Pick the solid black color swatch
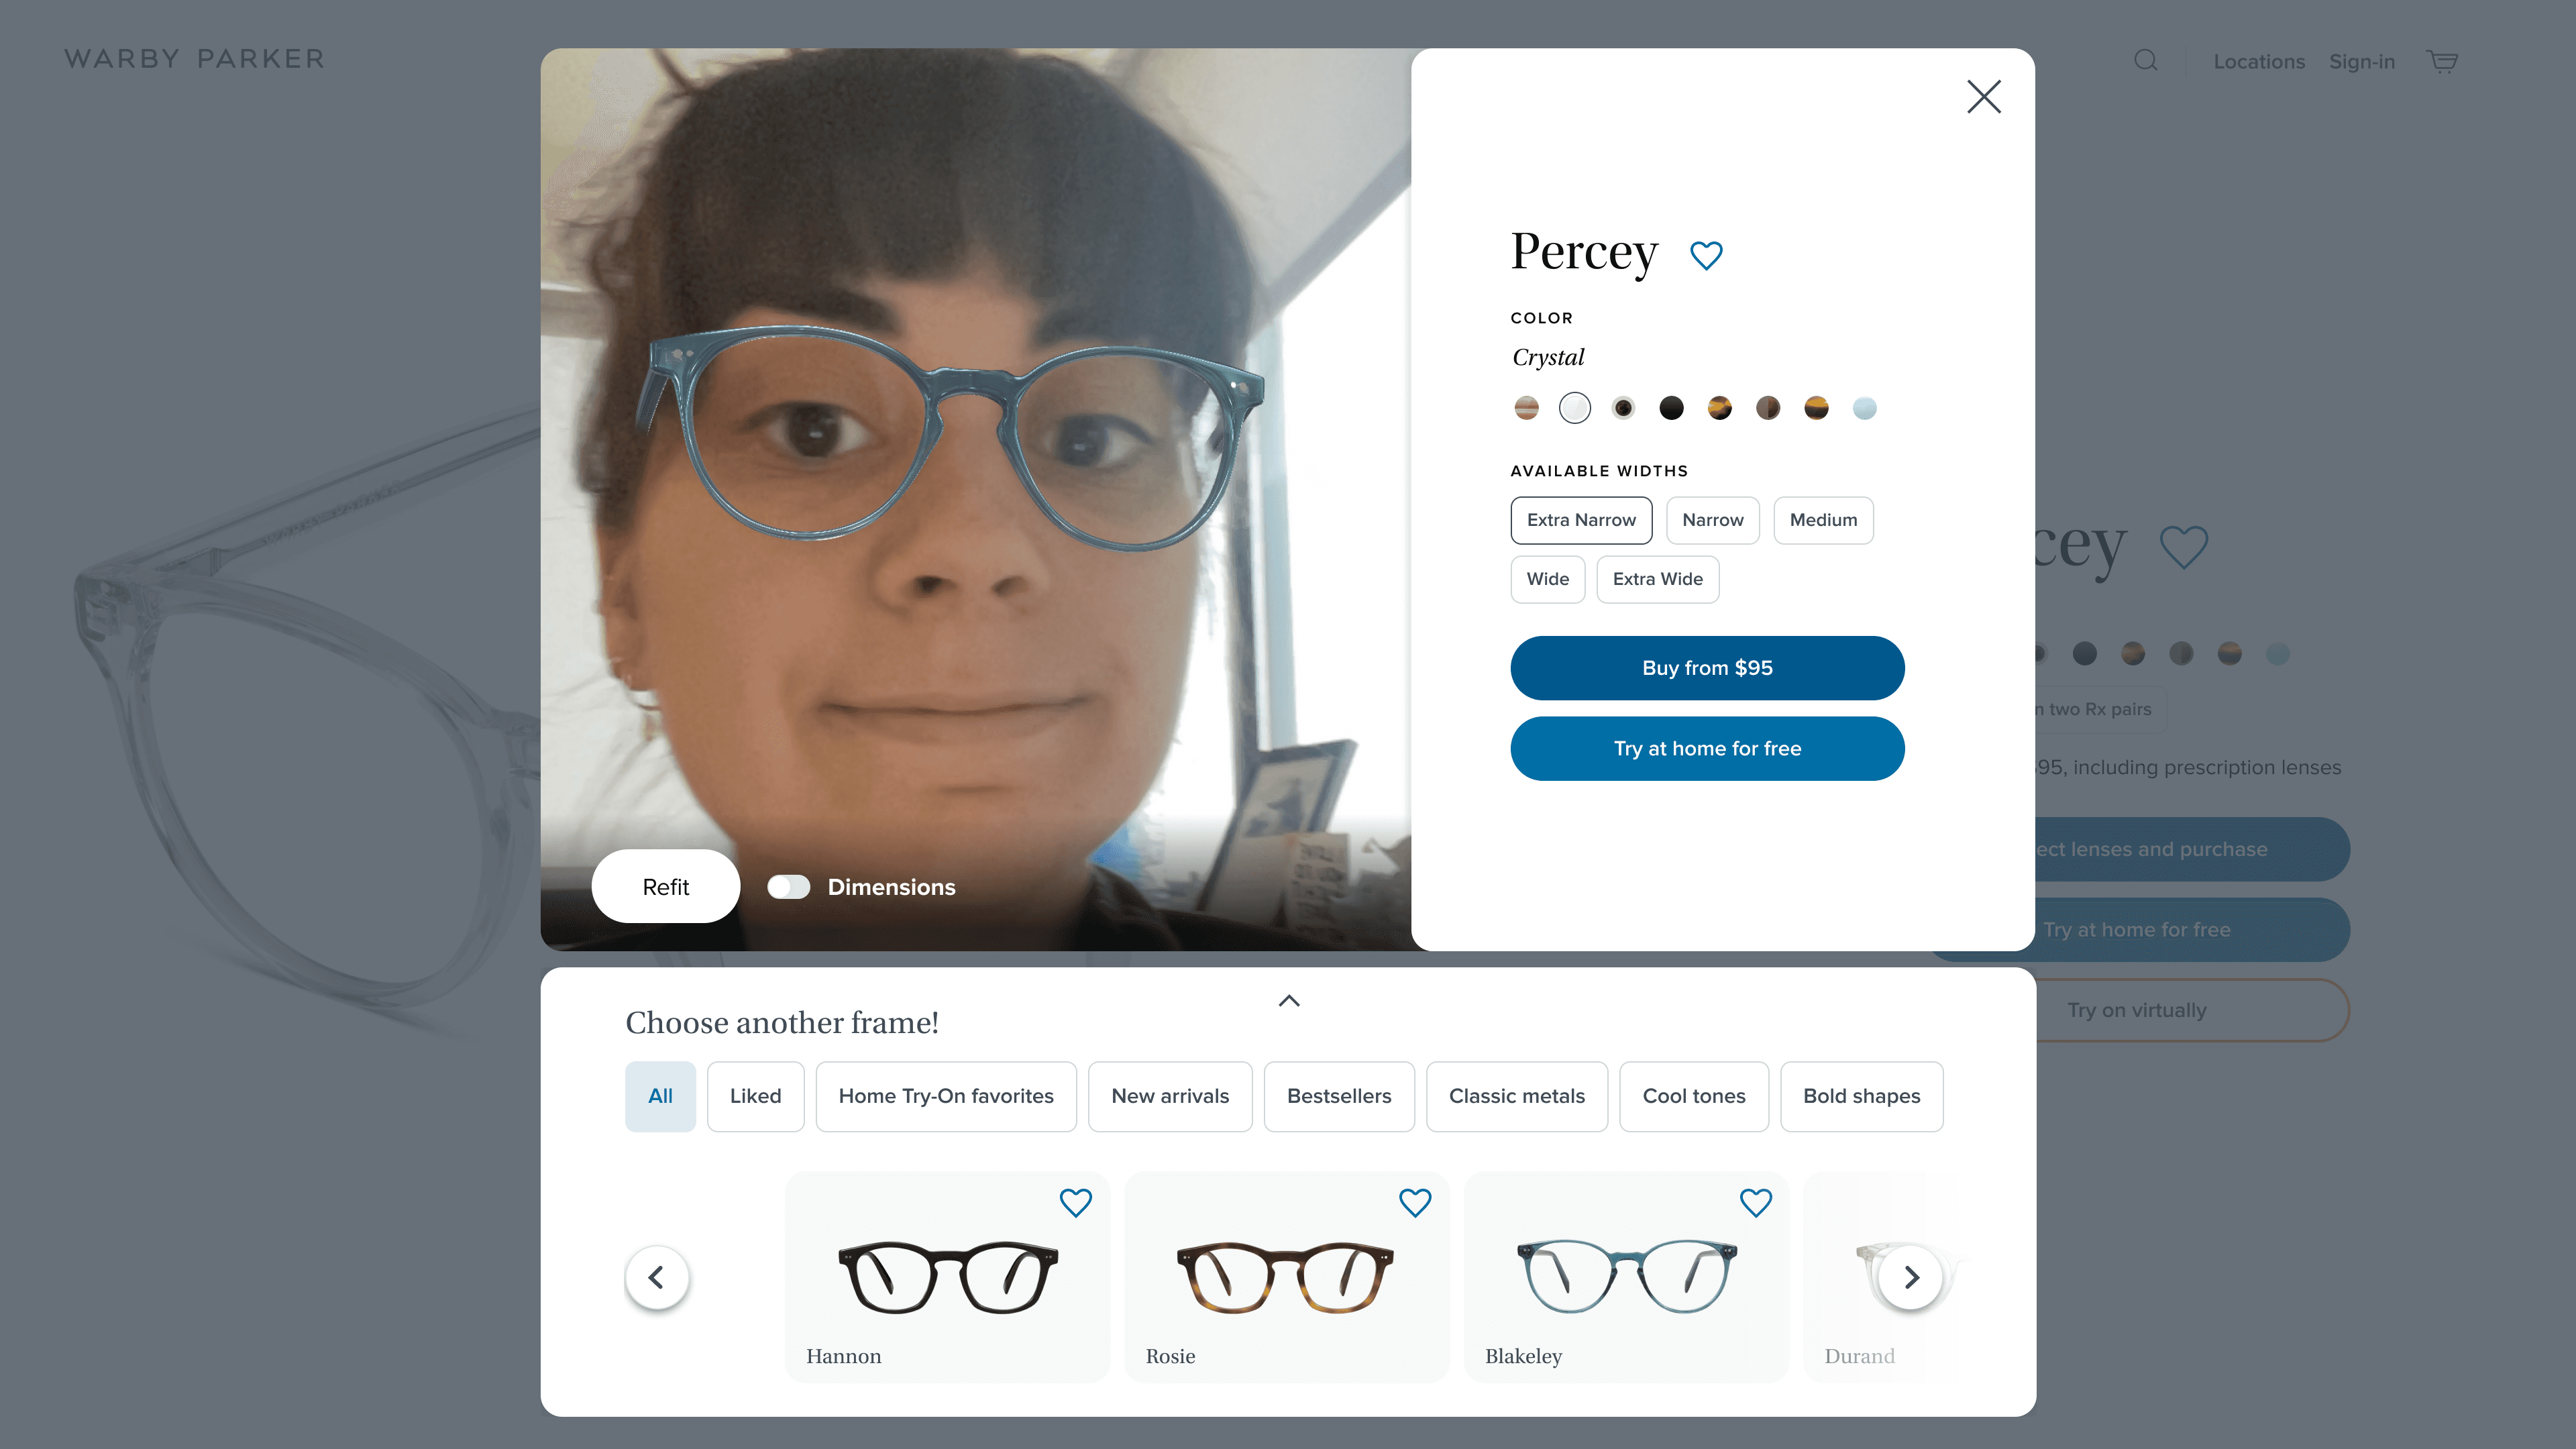 click(x=1671, y=408)
